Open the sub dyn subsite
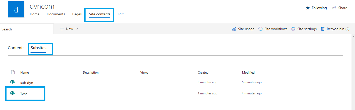 coord(27,83)
